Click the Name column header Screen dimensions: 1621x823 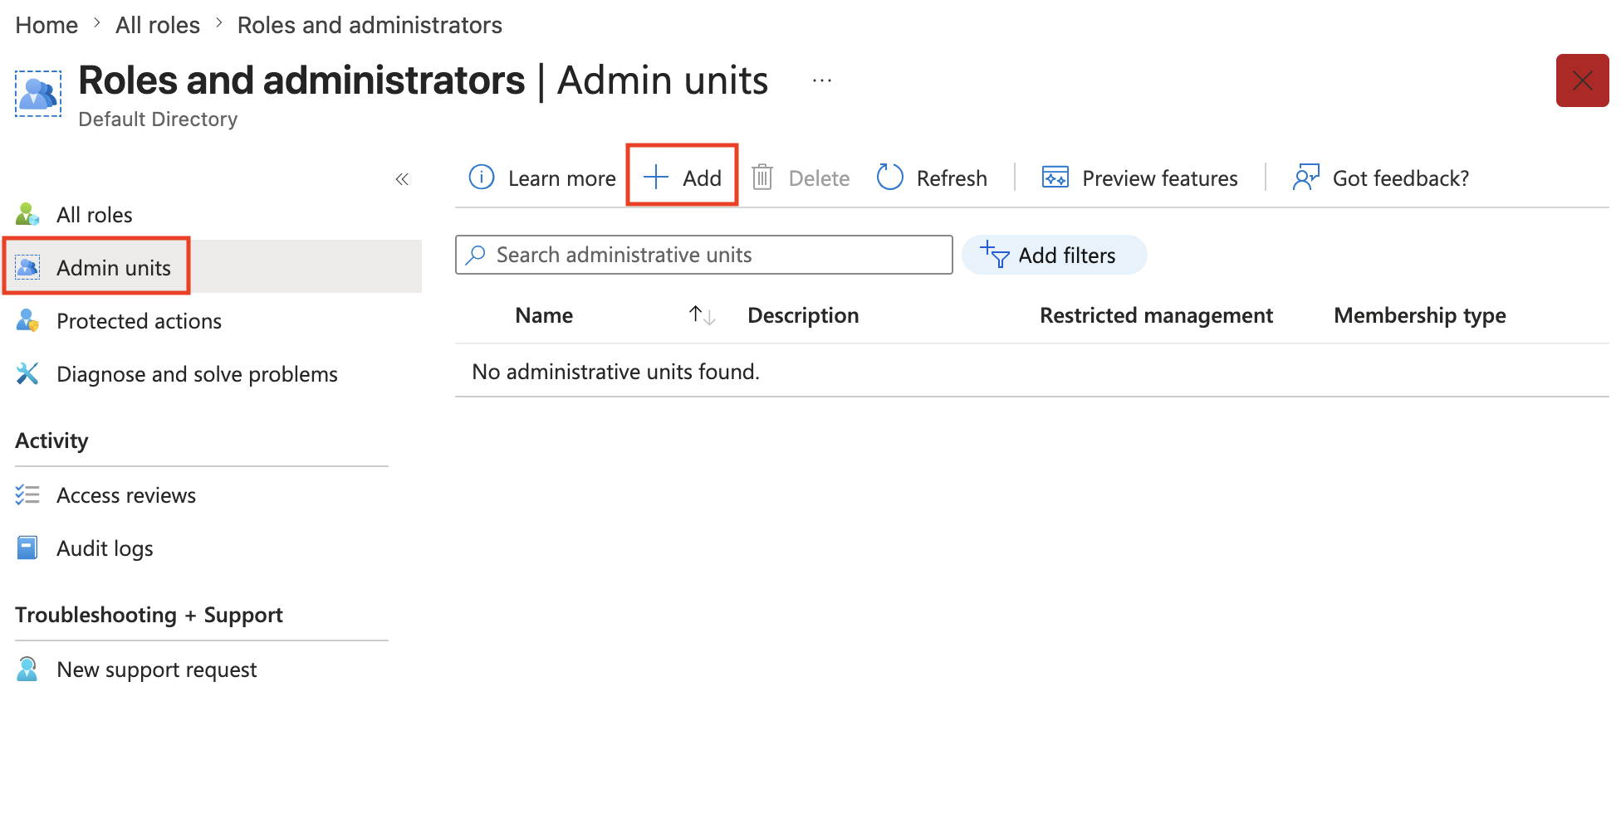click(x=544, y=315)
